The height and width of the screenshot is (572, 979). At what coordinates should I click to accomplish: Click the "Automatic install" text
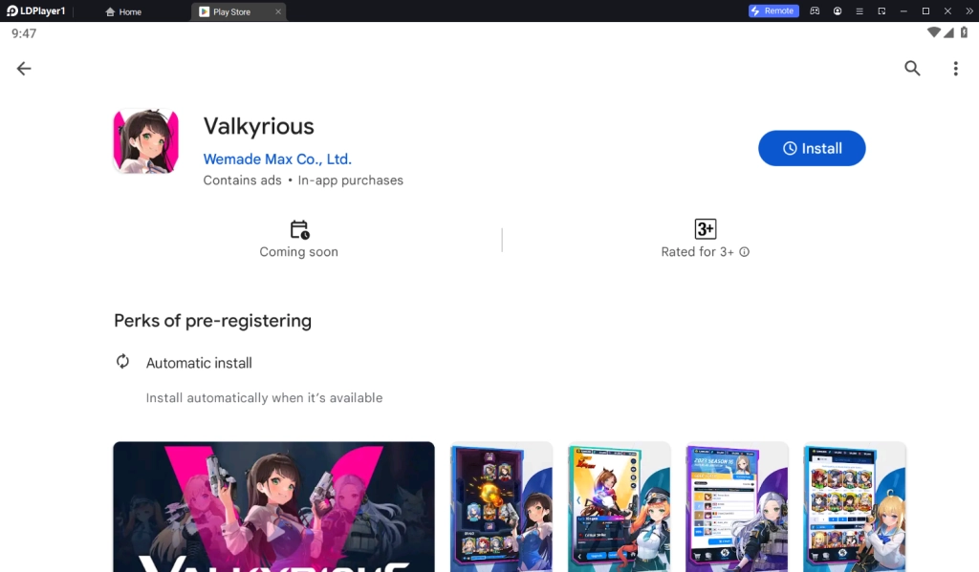pyautogui.click(x=199, y=363)
